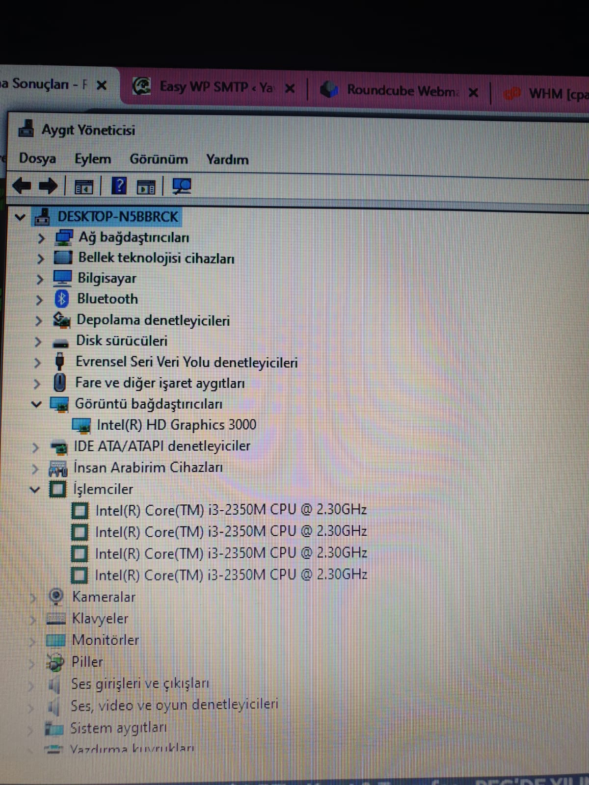Screen dimensions: 589x785
Task: Open the Eylem menu
Action: coord(93,159)
